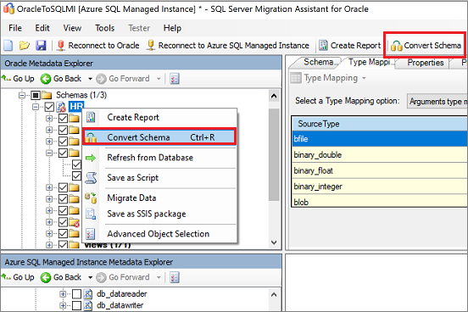The image size is (468, 312).
Task: Click advanced selection icon in Azure explorer toolbar
Action: (175, 277)
